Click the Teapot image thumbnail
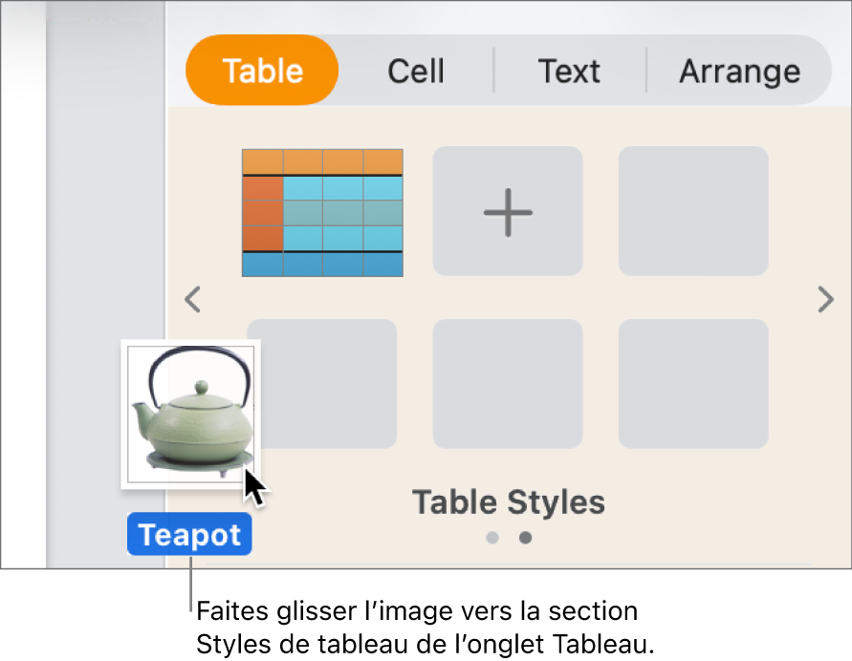 (x=189, y=414)
